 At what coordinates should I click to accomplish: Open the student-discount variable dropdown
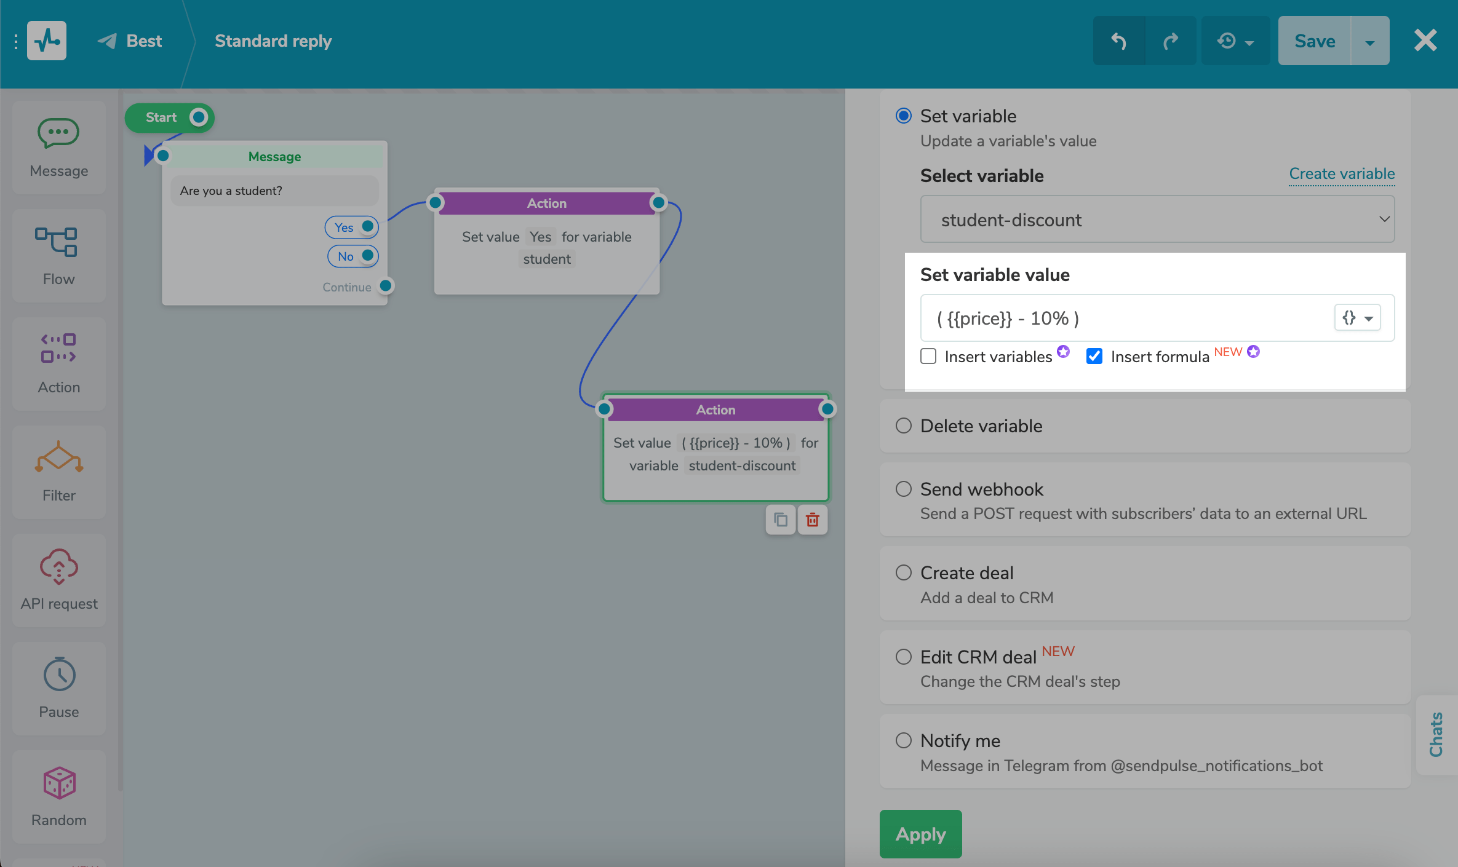tap(1157, 220)
